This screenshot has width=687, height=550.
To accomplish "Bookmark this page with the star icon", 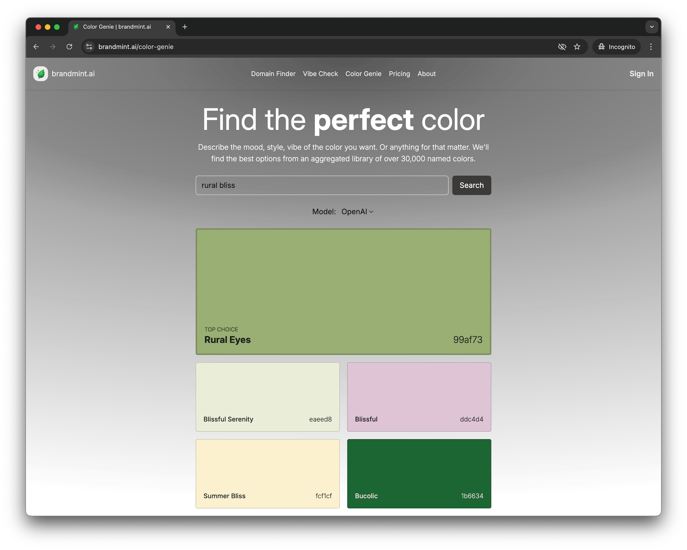I will [x=577, y=47].
